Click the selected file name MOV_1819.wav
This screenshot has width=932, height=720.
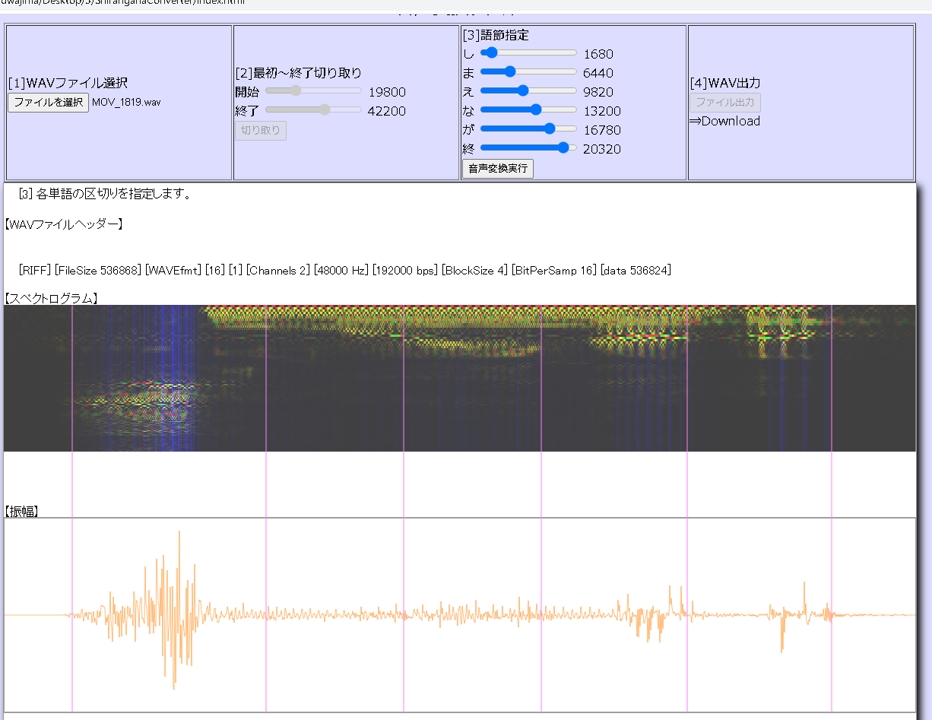coord(126,102)
